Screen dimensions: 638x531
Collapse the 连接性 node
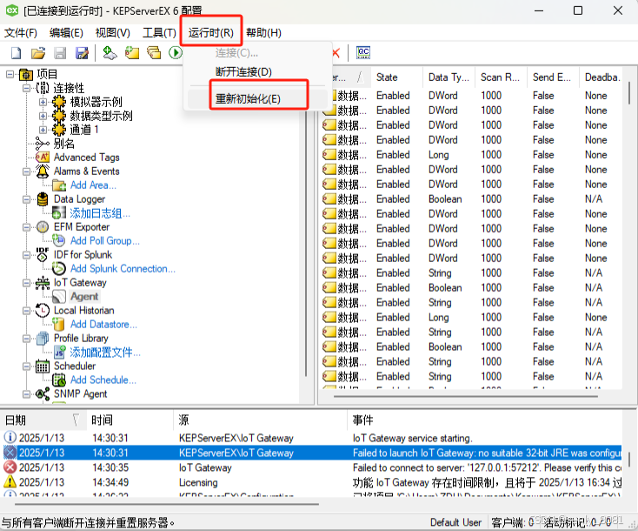pyautogui.click(x=26, y=88)
